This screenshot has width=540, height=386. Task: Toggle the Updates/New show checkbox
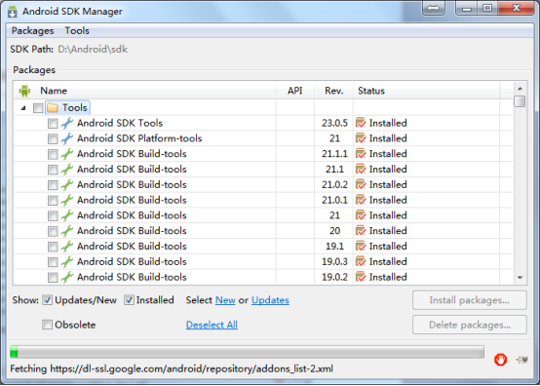click(x=47, y=300)
